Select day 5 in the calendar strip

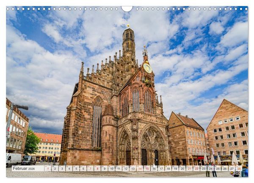tap(76, 169)
